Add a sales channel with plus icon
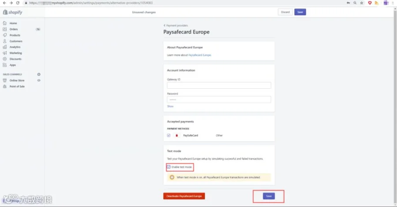This screenshot has height=207, width=397. 39,74
